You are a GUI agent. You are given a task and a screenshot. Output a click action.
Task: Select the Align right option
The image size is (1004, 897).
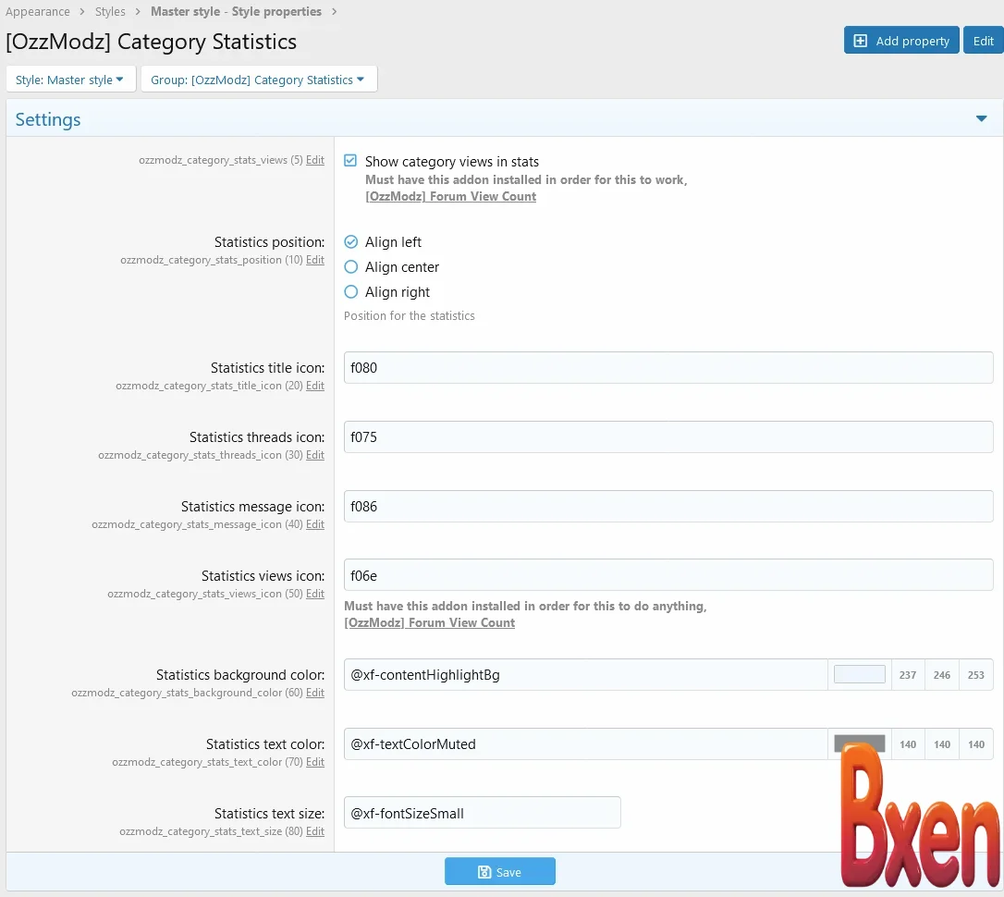click(x=350, y=291)
